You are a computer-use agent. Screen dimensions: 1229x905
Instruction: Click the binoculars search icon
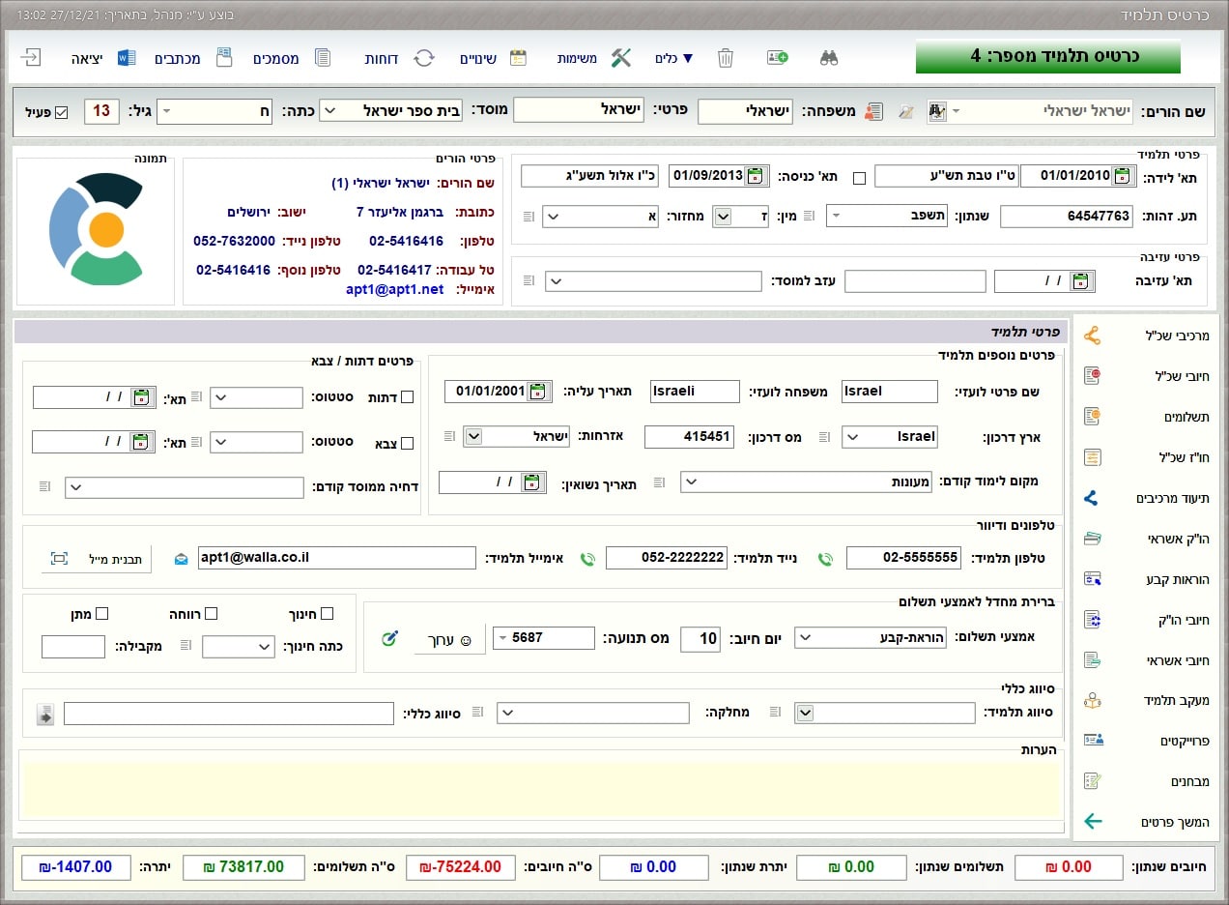(829, 58)
